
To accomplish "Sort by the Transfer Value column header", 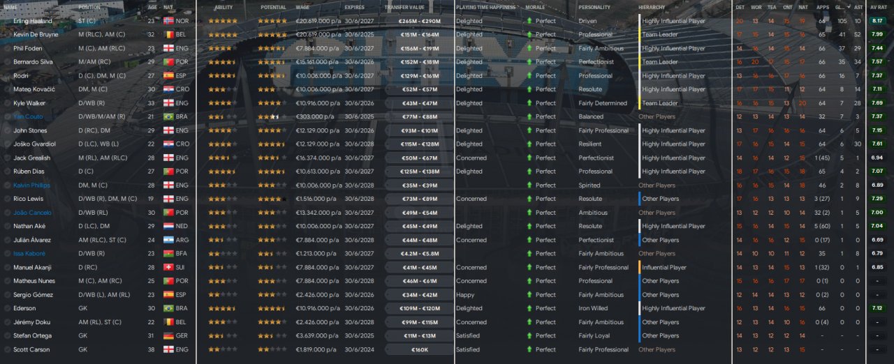I will pyautogui.click(x=404, y=7).
